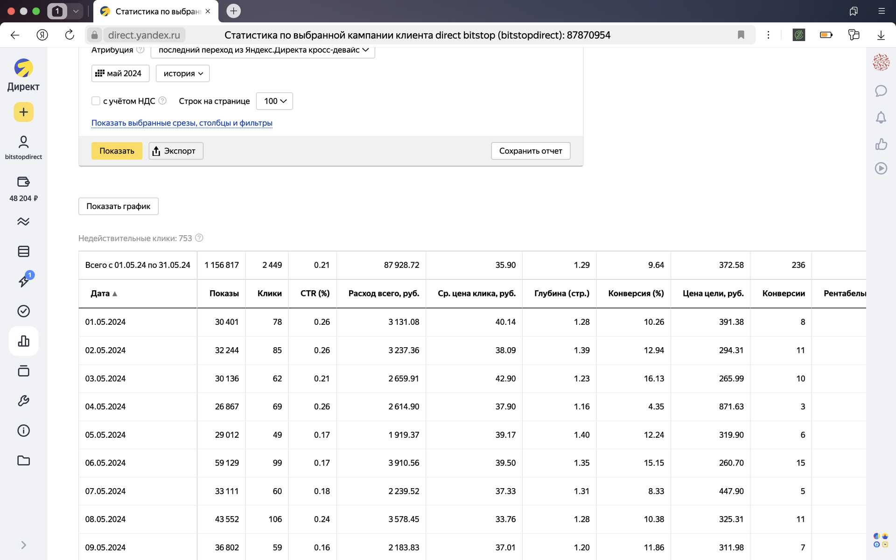Open the attribution model dropdown
The image size is (896, 560).
click(263, 50)
